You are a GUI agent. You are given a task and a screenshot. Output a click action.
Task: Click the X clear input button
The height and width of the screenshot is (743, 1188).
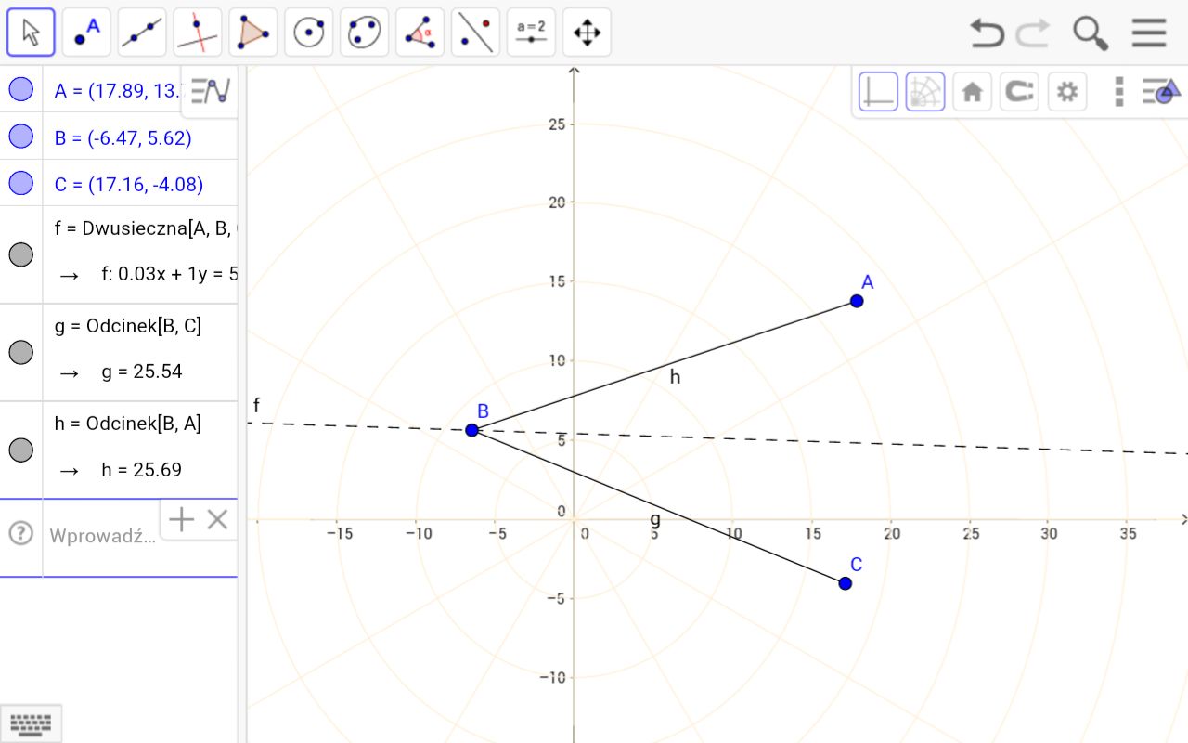[217, 519]
